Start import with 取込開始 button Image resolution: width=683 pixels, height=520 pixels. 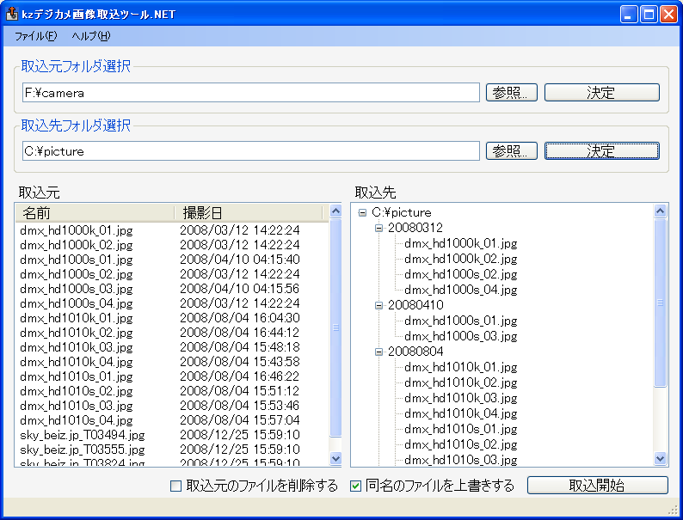(x=597, y=485)
